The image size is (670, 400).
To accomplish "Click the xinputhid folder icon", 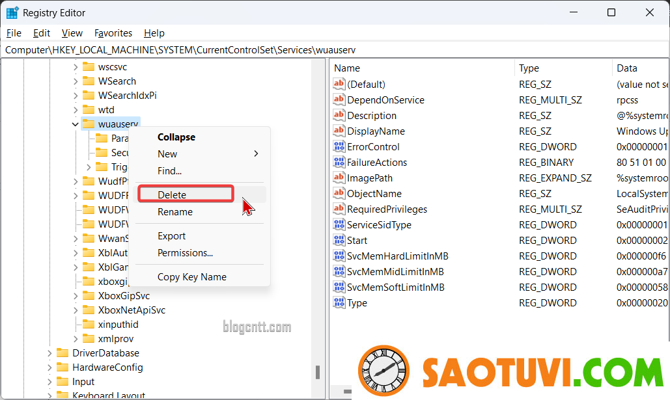I will pos(88,324).
